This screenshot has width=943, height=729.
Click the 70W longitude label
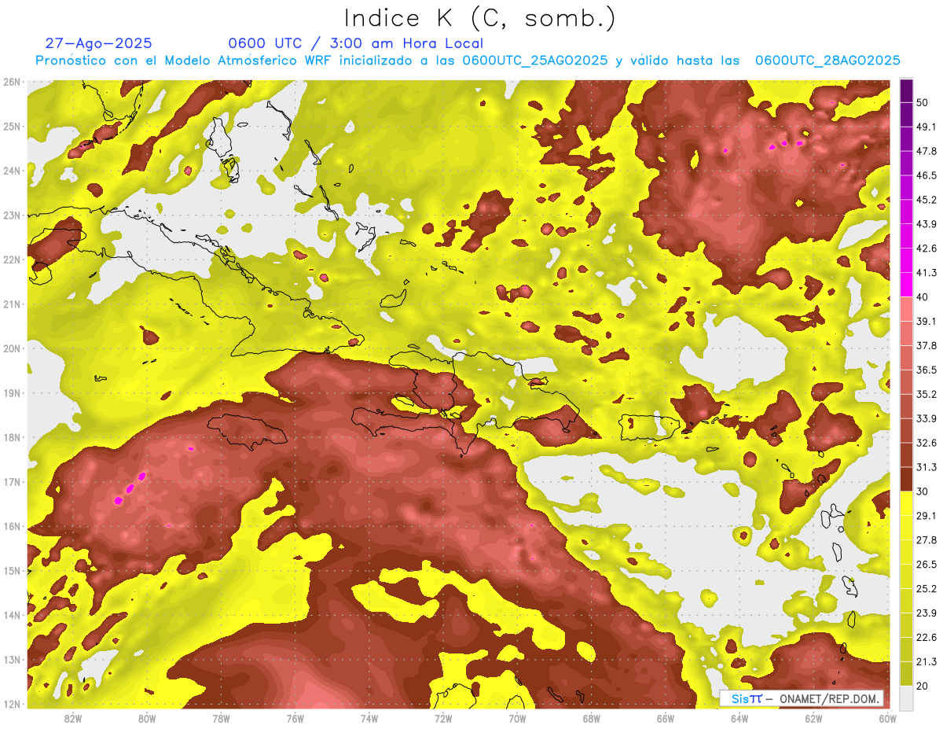click(517, 718)
